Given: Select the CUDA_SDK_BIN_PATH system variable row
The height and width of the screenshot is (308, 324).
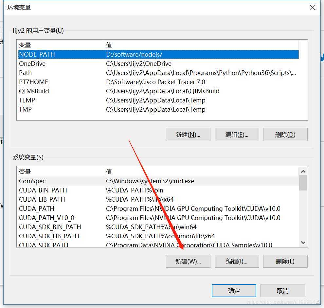Looking at the screenshot, I should pos(158,227).
